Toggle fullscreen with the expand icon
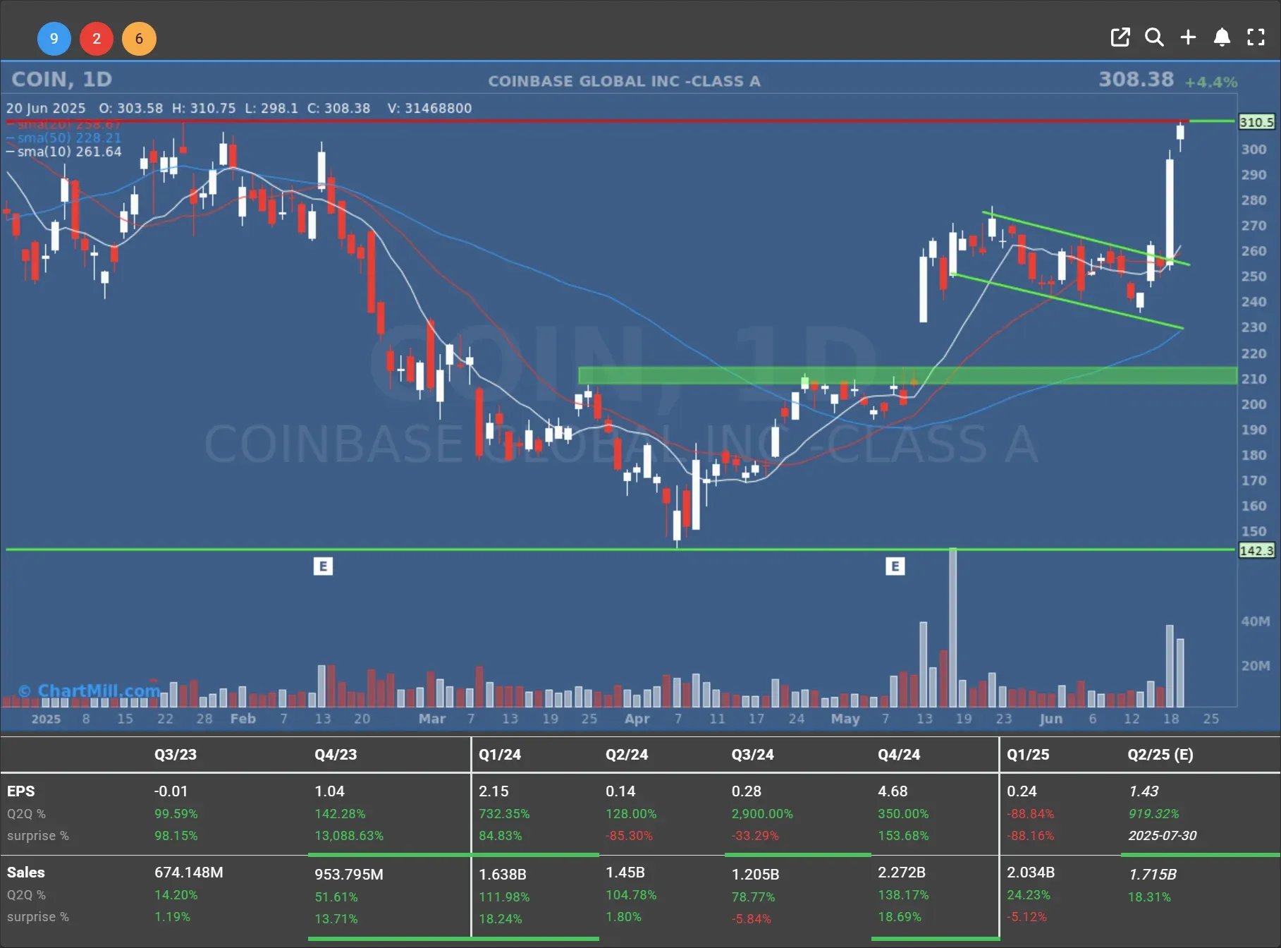The height and width of the screenshot is (948, 1281). pyautogui.click(x=1256, y=37)
